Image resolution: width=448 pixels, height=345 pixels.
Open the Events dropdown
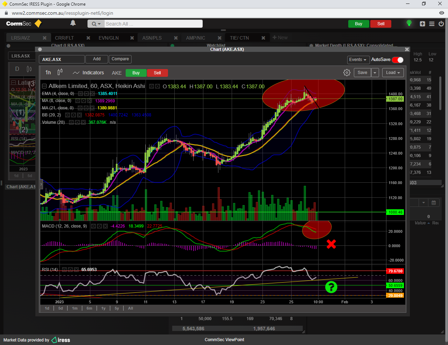358,60
